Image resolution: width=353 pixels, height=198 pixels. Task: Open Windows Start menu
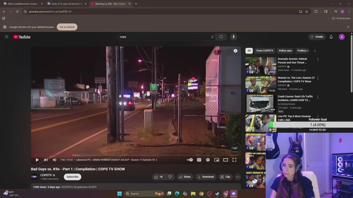click(x=119, y=194)
